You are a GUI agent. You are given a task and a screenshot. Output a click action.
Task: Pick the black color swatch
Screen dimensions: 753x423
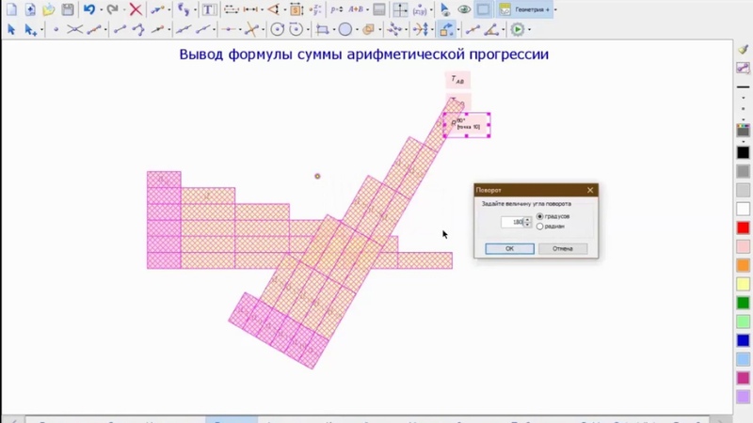[x=743, y=152]
